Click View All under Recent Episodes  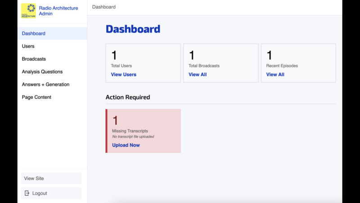pyautogui.click(x=275, y=74)
